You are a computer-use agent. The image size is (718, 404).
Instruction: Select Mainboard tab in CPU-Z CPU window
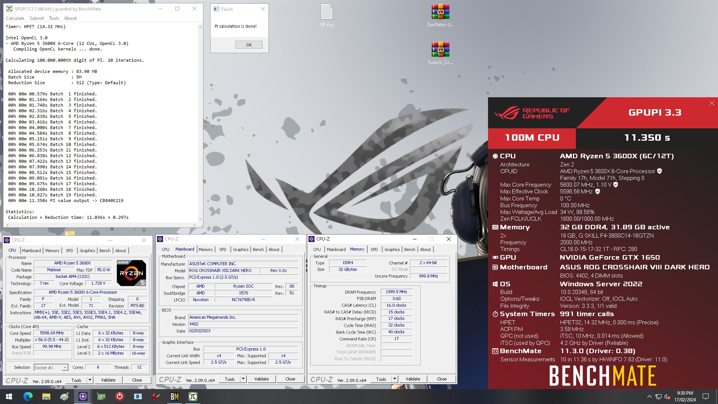(31, 251)
